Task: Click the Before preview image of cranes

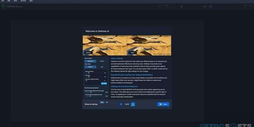Action: [x=105, y=45]
